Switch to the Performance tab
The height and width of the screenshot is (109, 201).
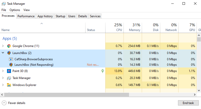(26, 16)
